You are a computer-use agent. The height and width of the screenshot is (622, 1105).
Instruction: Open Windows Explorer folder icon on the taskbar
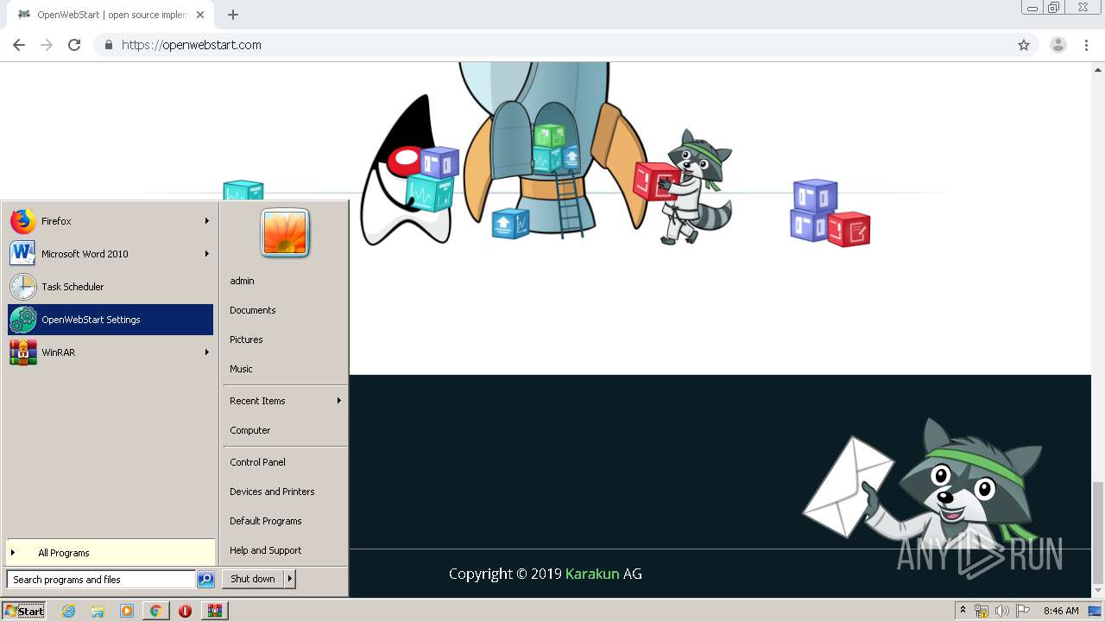click(x=98, y=611)
